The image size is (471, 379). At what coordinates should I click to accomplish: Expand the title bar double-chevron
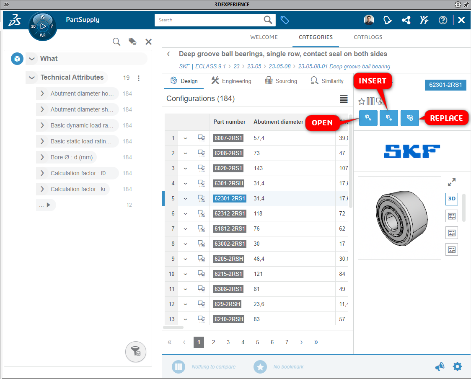[6, 5]
